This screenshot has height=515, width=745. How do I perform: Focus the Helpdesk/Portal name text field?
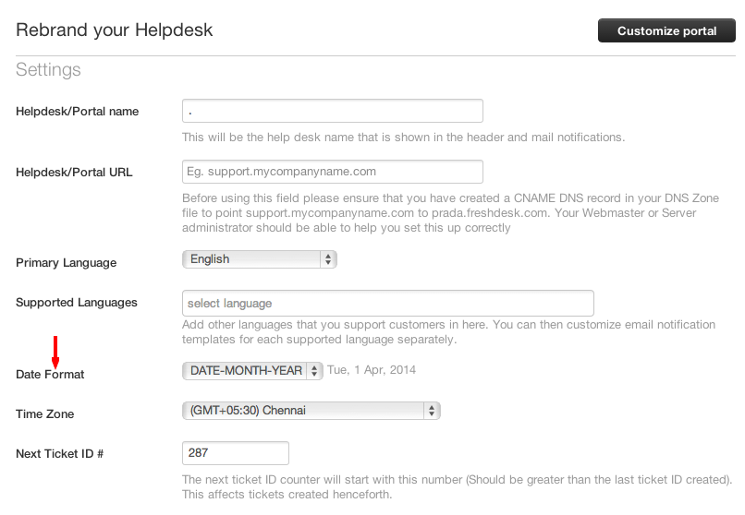point(333,111)
